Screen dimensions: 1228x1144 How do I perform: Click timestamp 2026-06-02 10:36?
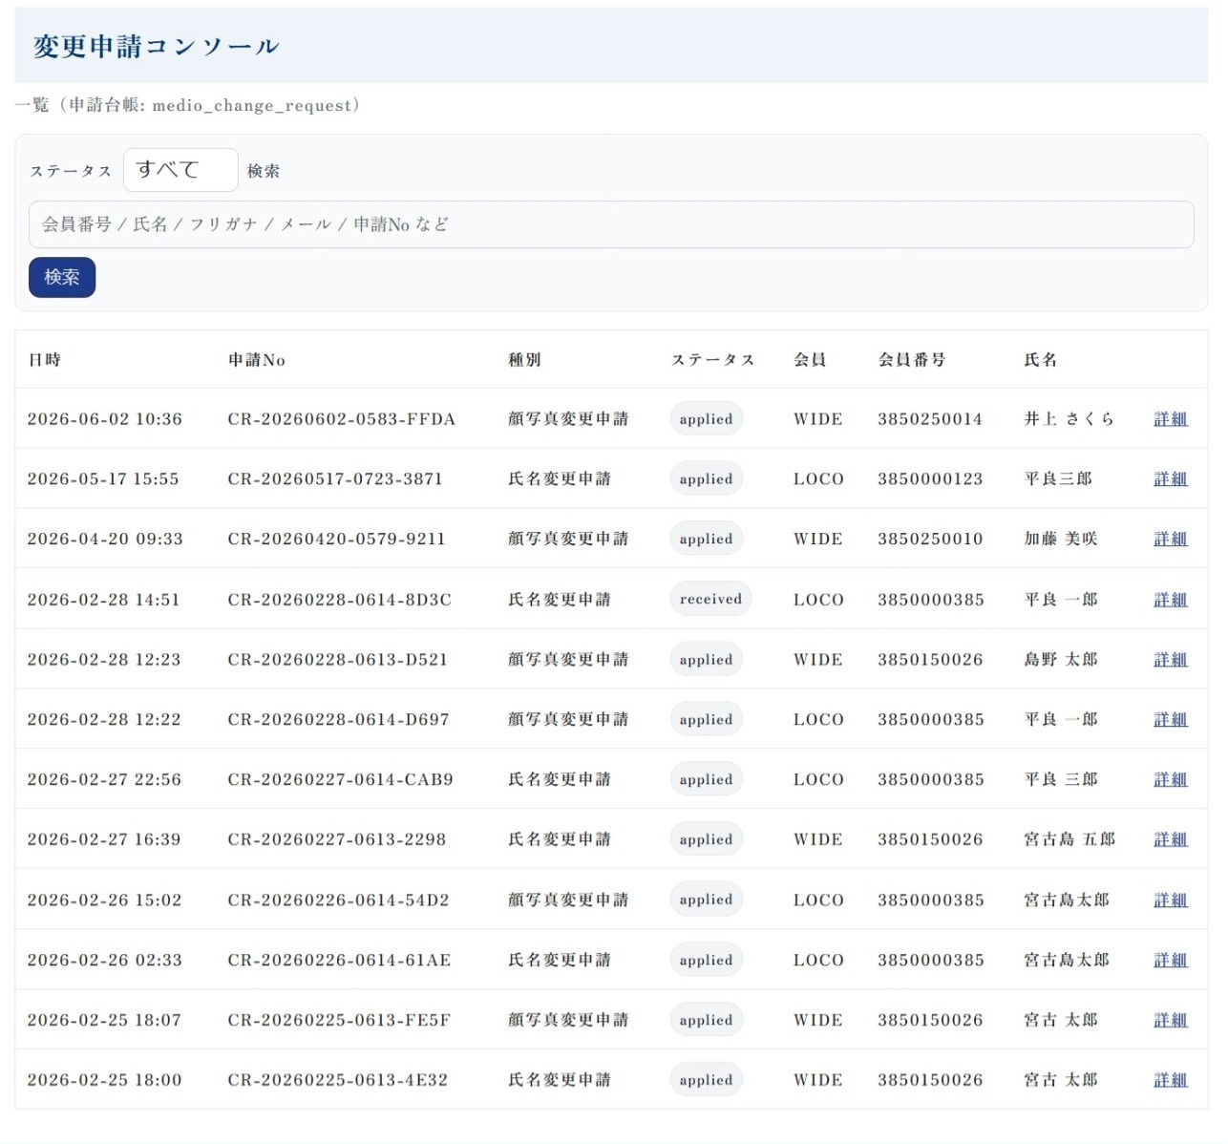click(105, 419)
